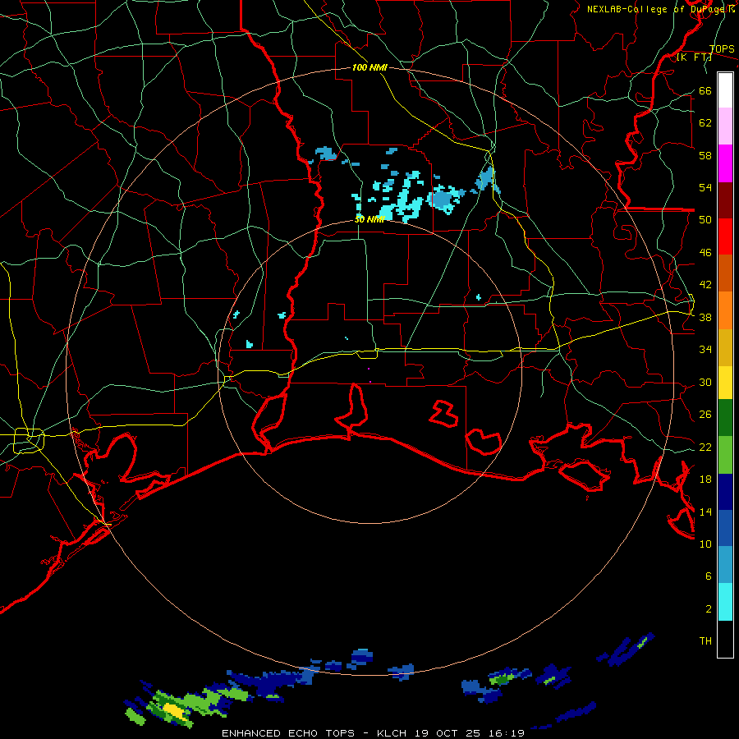The width and height of the screenshot is (739, 739).
Task: Select the dark red legend segment
Action: (725, 200)
